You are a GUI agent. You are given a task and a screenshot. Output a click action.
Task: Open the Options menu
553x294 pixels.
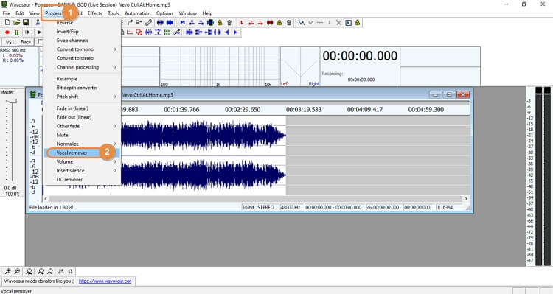tap(164, 13)
